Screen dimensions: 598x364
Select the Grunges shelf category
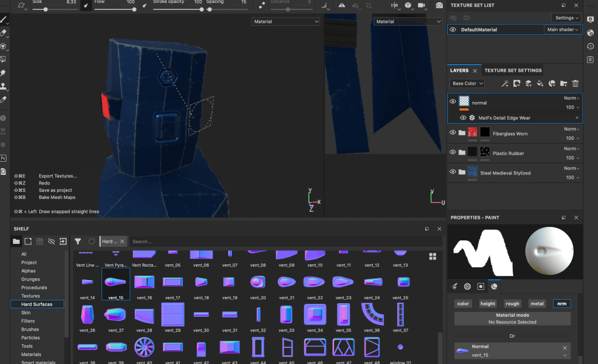(x=30, y=279)
